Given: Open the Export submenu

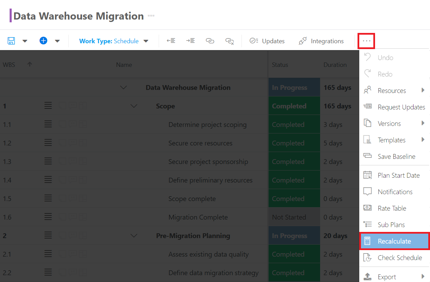Looking at the screenshot, I should [x=395, y=277].
